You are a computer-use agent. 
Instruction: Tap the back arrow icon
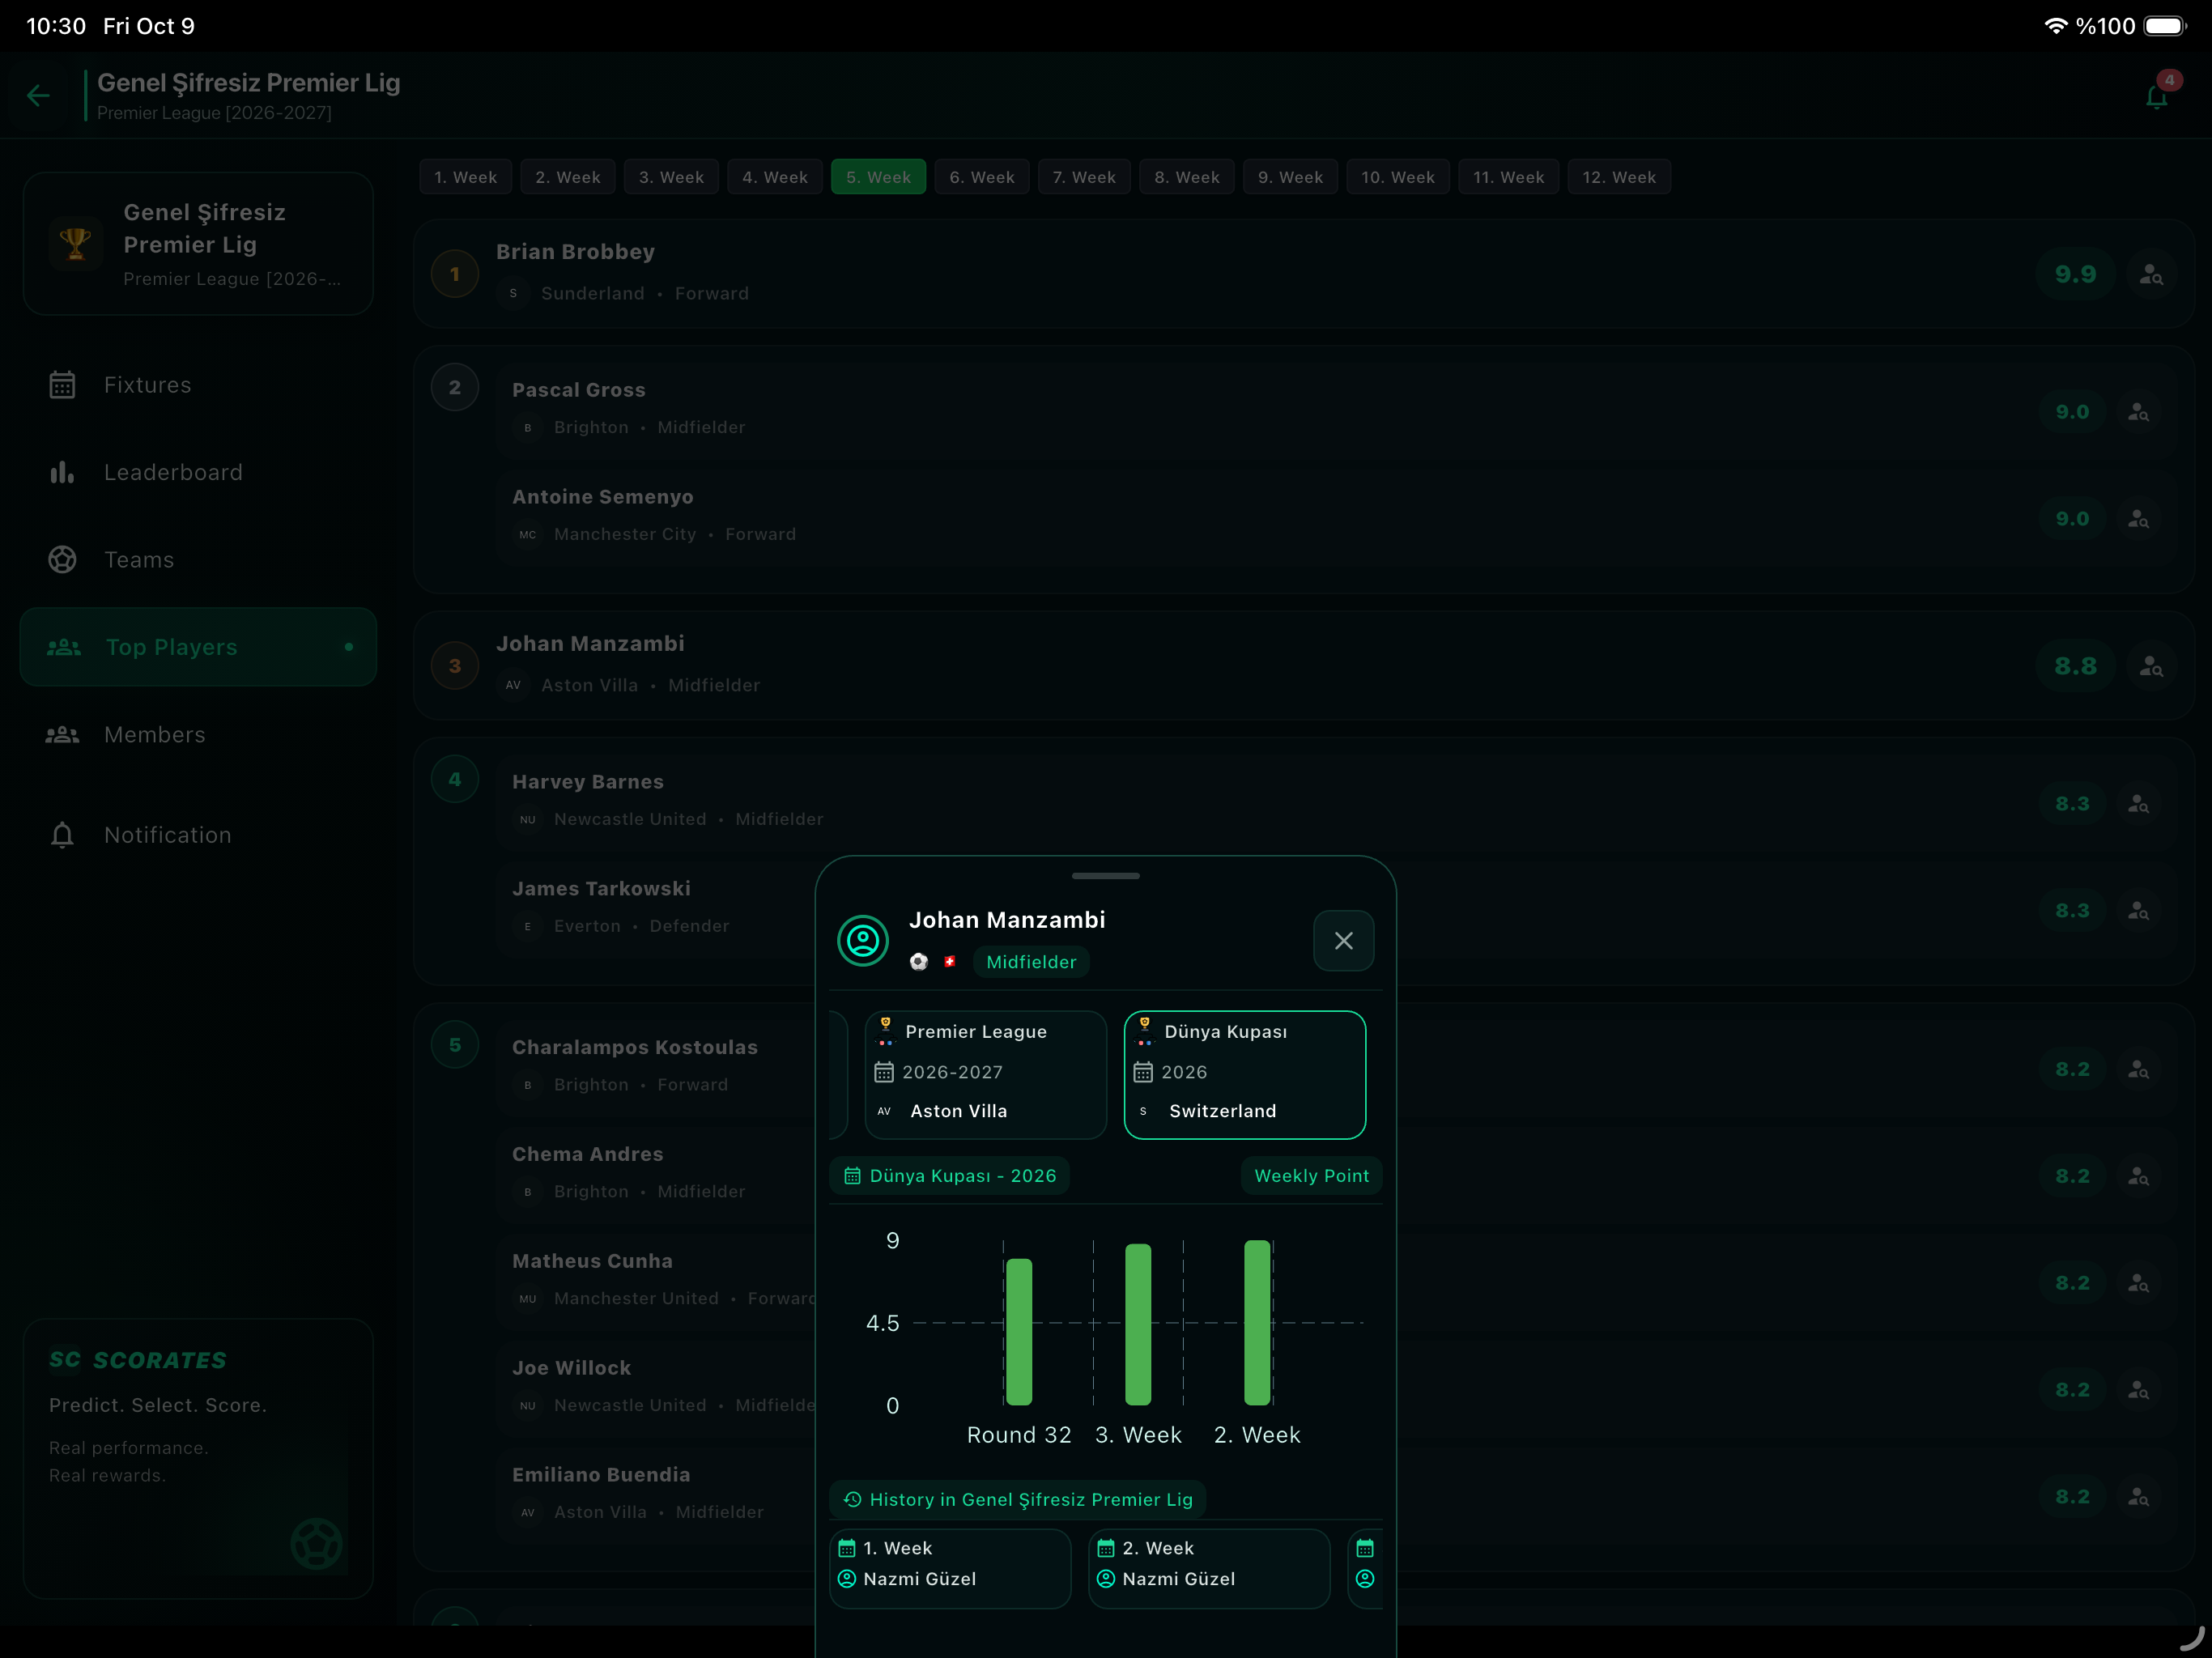(x=38, y=96)
